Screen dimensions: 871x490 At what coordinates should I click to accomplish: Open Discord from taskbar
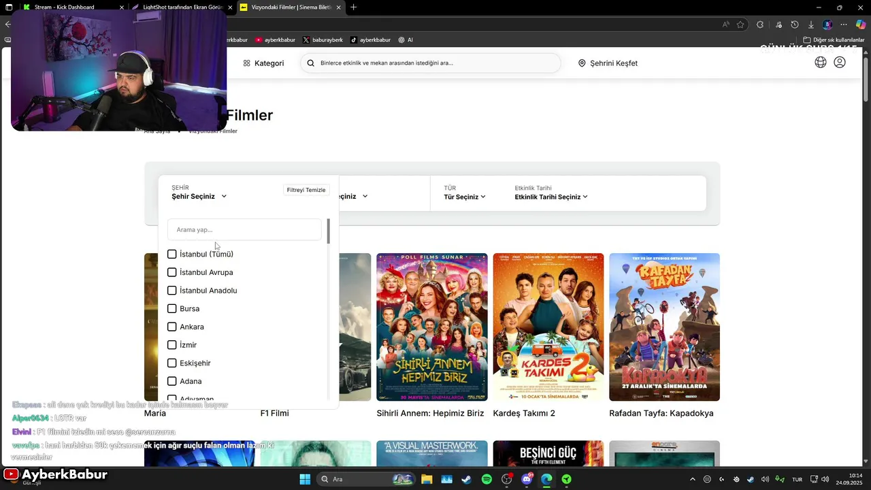click(x=527, y=479)
